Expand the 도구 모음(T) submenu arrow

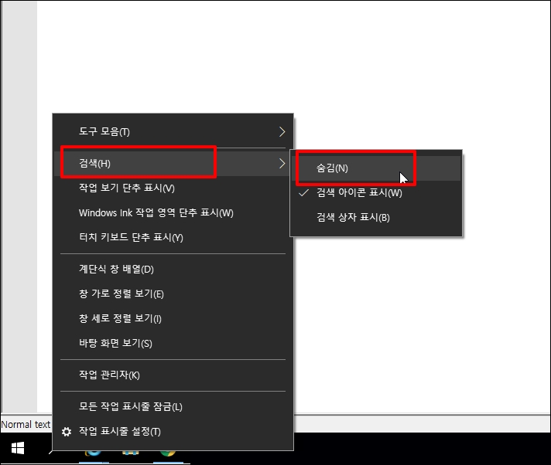pos(282,132)
